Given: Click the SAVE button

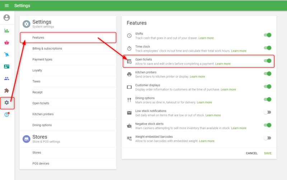Looking at the screenshot, I should pos(268,153).
